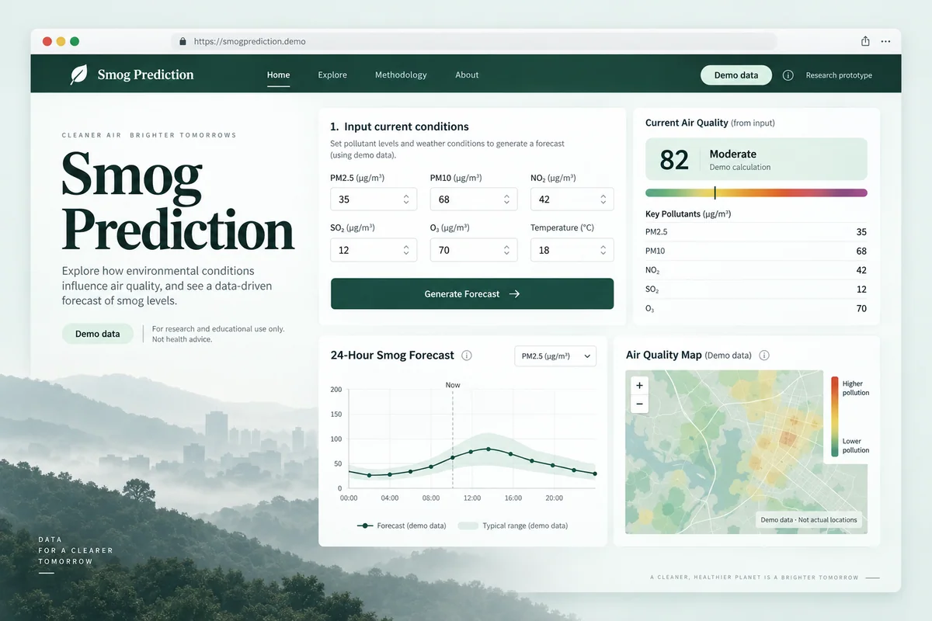Open the Methodology tab
Image resolution: width=932 pixels, height=621 pixels.
pyautogui.click(x=401, y=75)
